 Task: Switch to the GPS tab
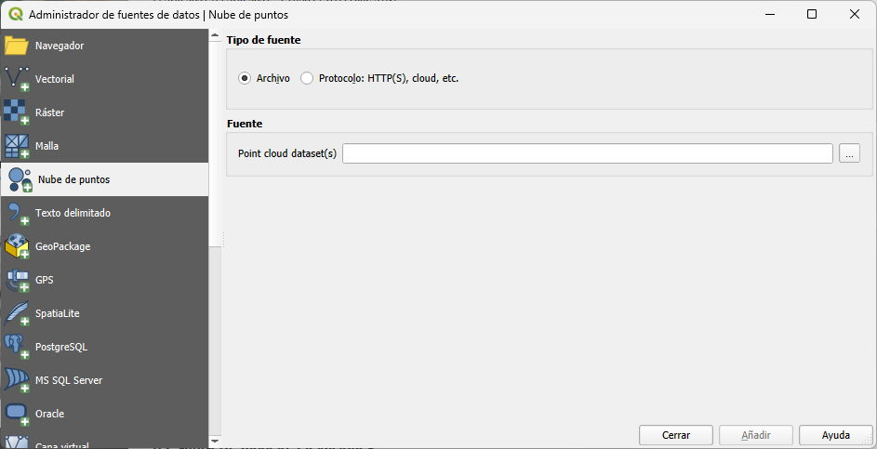(x=45, y=280)
